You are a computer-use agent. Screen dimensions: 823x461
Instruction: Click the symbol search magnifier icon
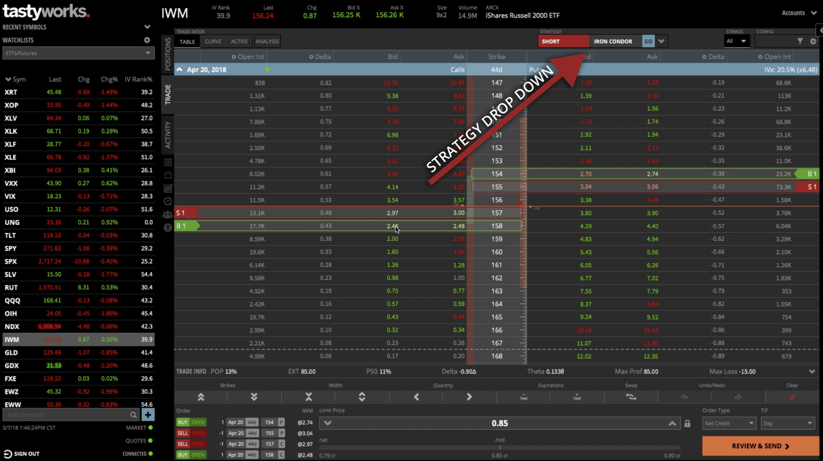click(133, 415)
